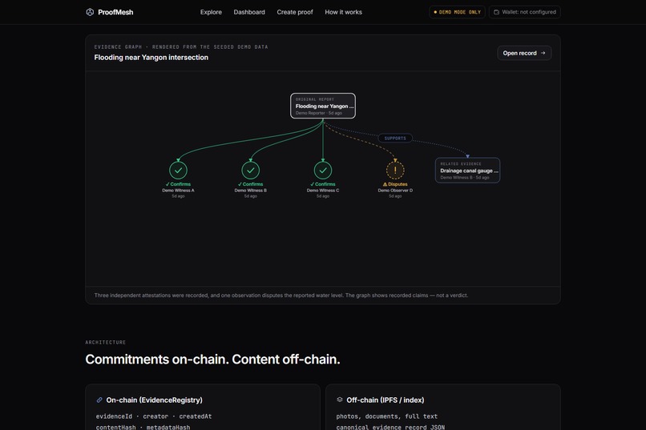The image size is (646, 430).
Task: Select the Original Report node
Action: 323,106
